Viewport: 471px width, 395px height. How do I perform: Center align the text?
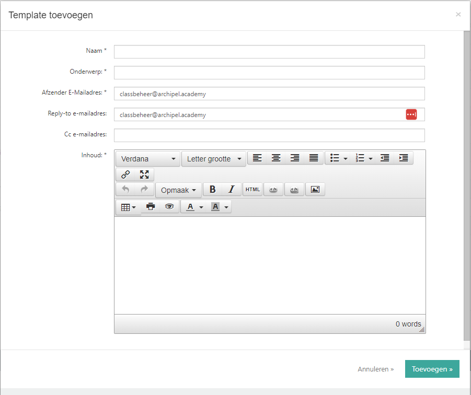pos(275,158)
